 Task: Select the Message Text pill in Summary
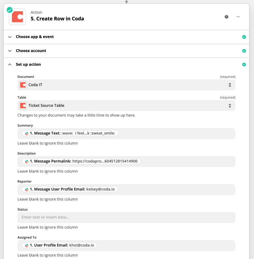tap(71, 133)
